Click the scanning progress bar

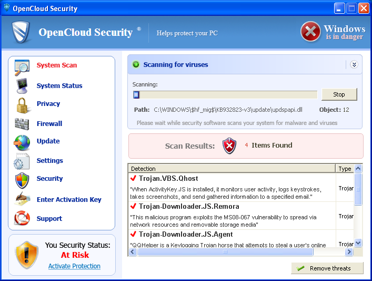pyautogui.click(x=225, y=95)
